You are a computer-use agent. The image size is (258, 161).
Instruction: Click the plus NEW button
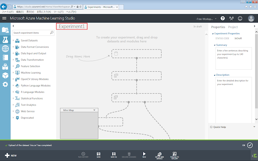[11, 155]
